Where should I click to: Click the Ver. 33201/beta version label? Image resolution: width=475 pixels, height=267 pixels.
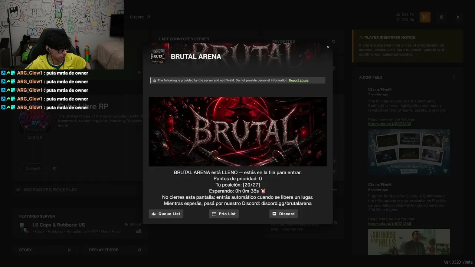[458, 262]
